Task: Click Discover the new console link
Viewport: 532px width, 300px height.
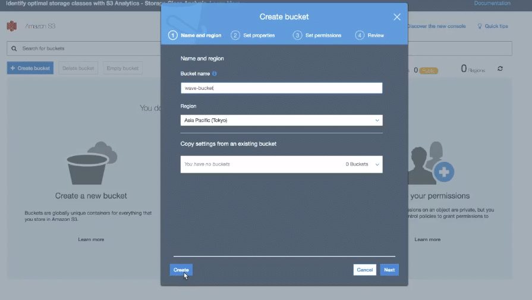Action: [x=436, y=26]
